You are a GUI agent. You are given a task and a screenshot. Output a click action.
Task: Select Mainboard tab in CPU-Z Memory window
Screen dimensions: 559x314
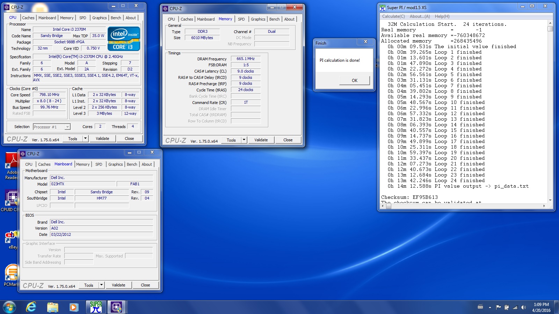coord(206,19)
